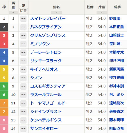Open horse page for クリムゾンプリンス
The width and height of the screenshot is (127, 133).
48,36
